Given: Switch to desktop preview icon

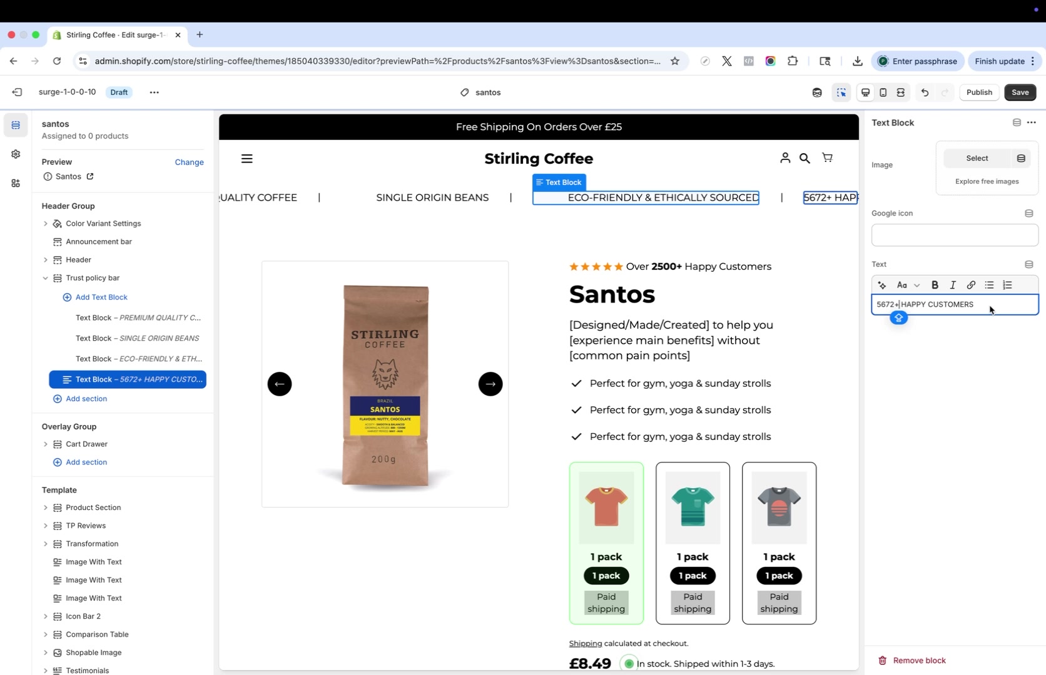Looking at the screenshot, I should coord(866,92).
